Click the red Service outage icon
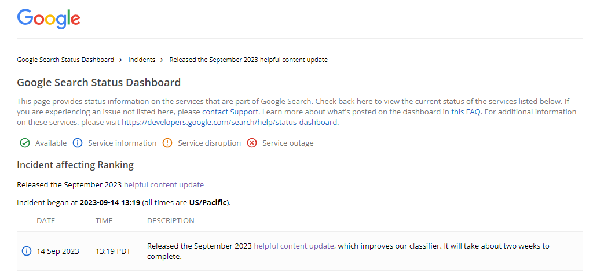Screen dimensions: 593x274 [252, 143]
